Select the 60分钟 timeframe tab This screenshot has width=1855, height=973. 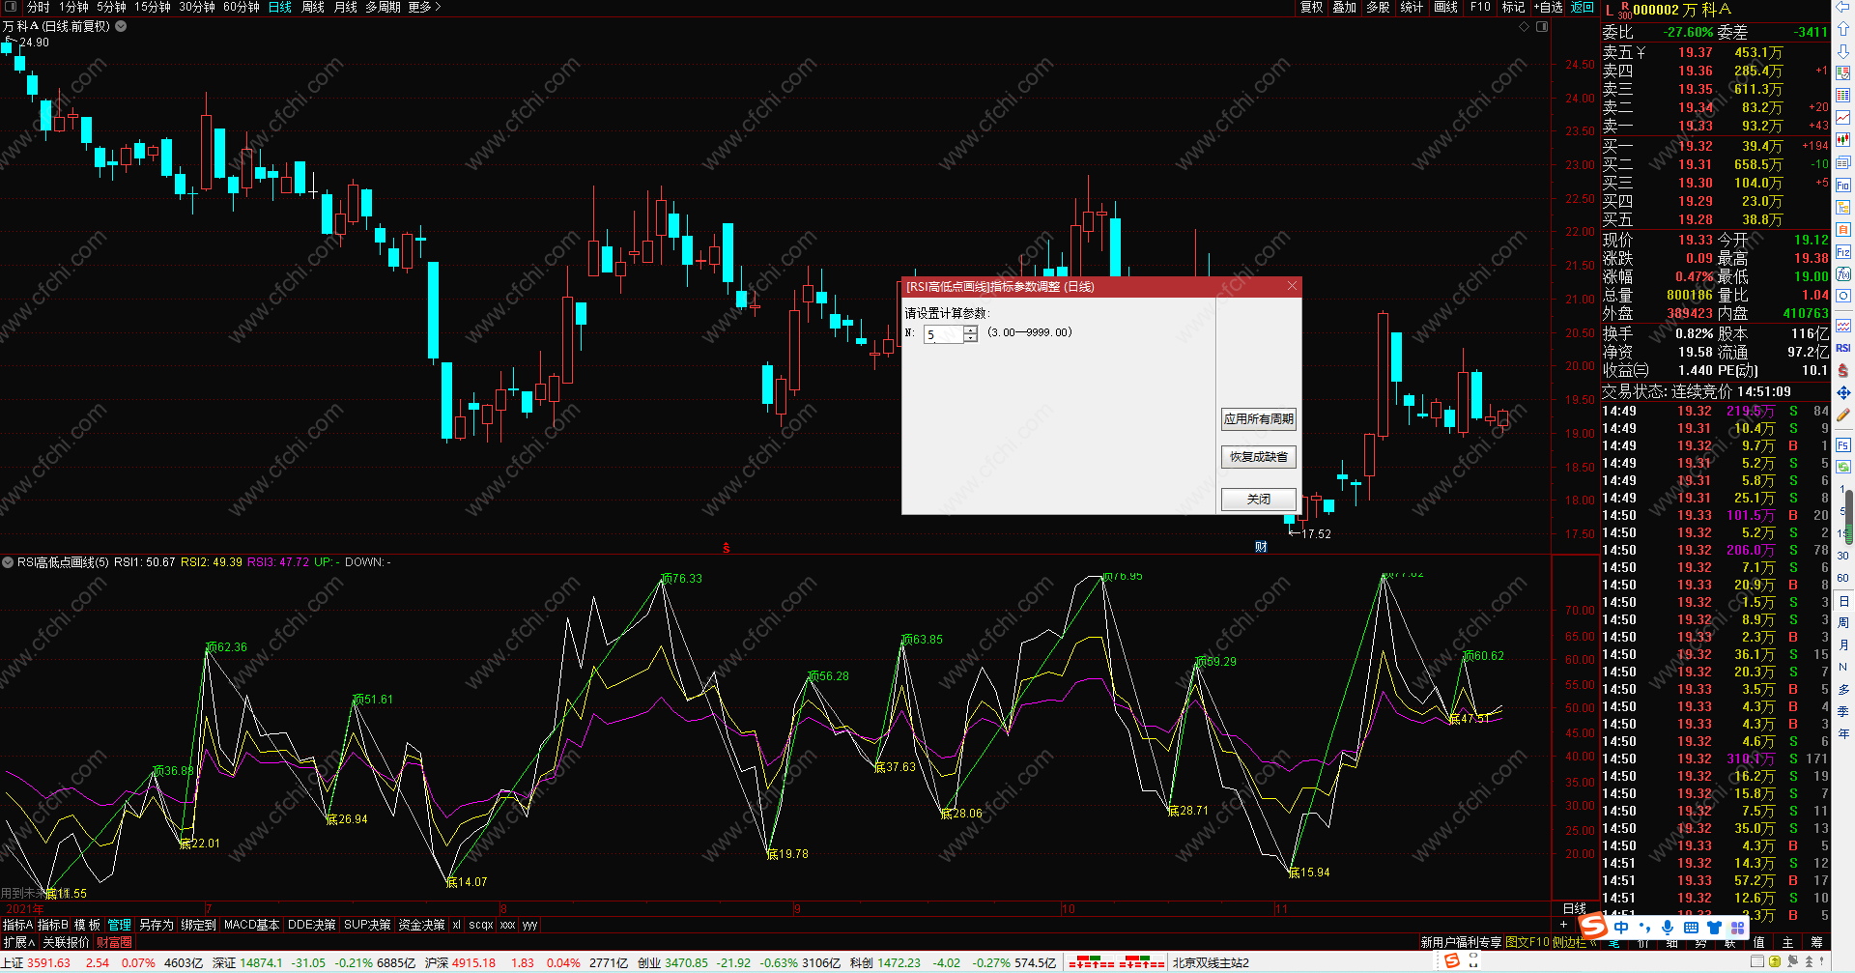pos(242,7)
